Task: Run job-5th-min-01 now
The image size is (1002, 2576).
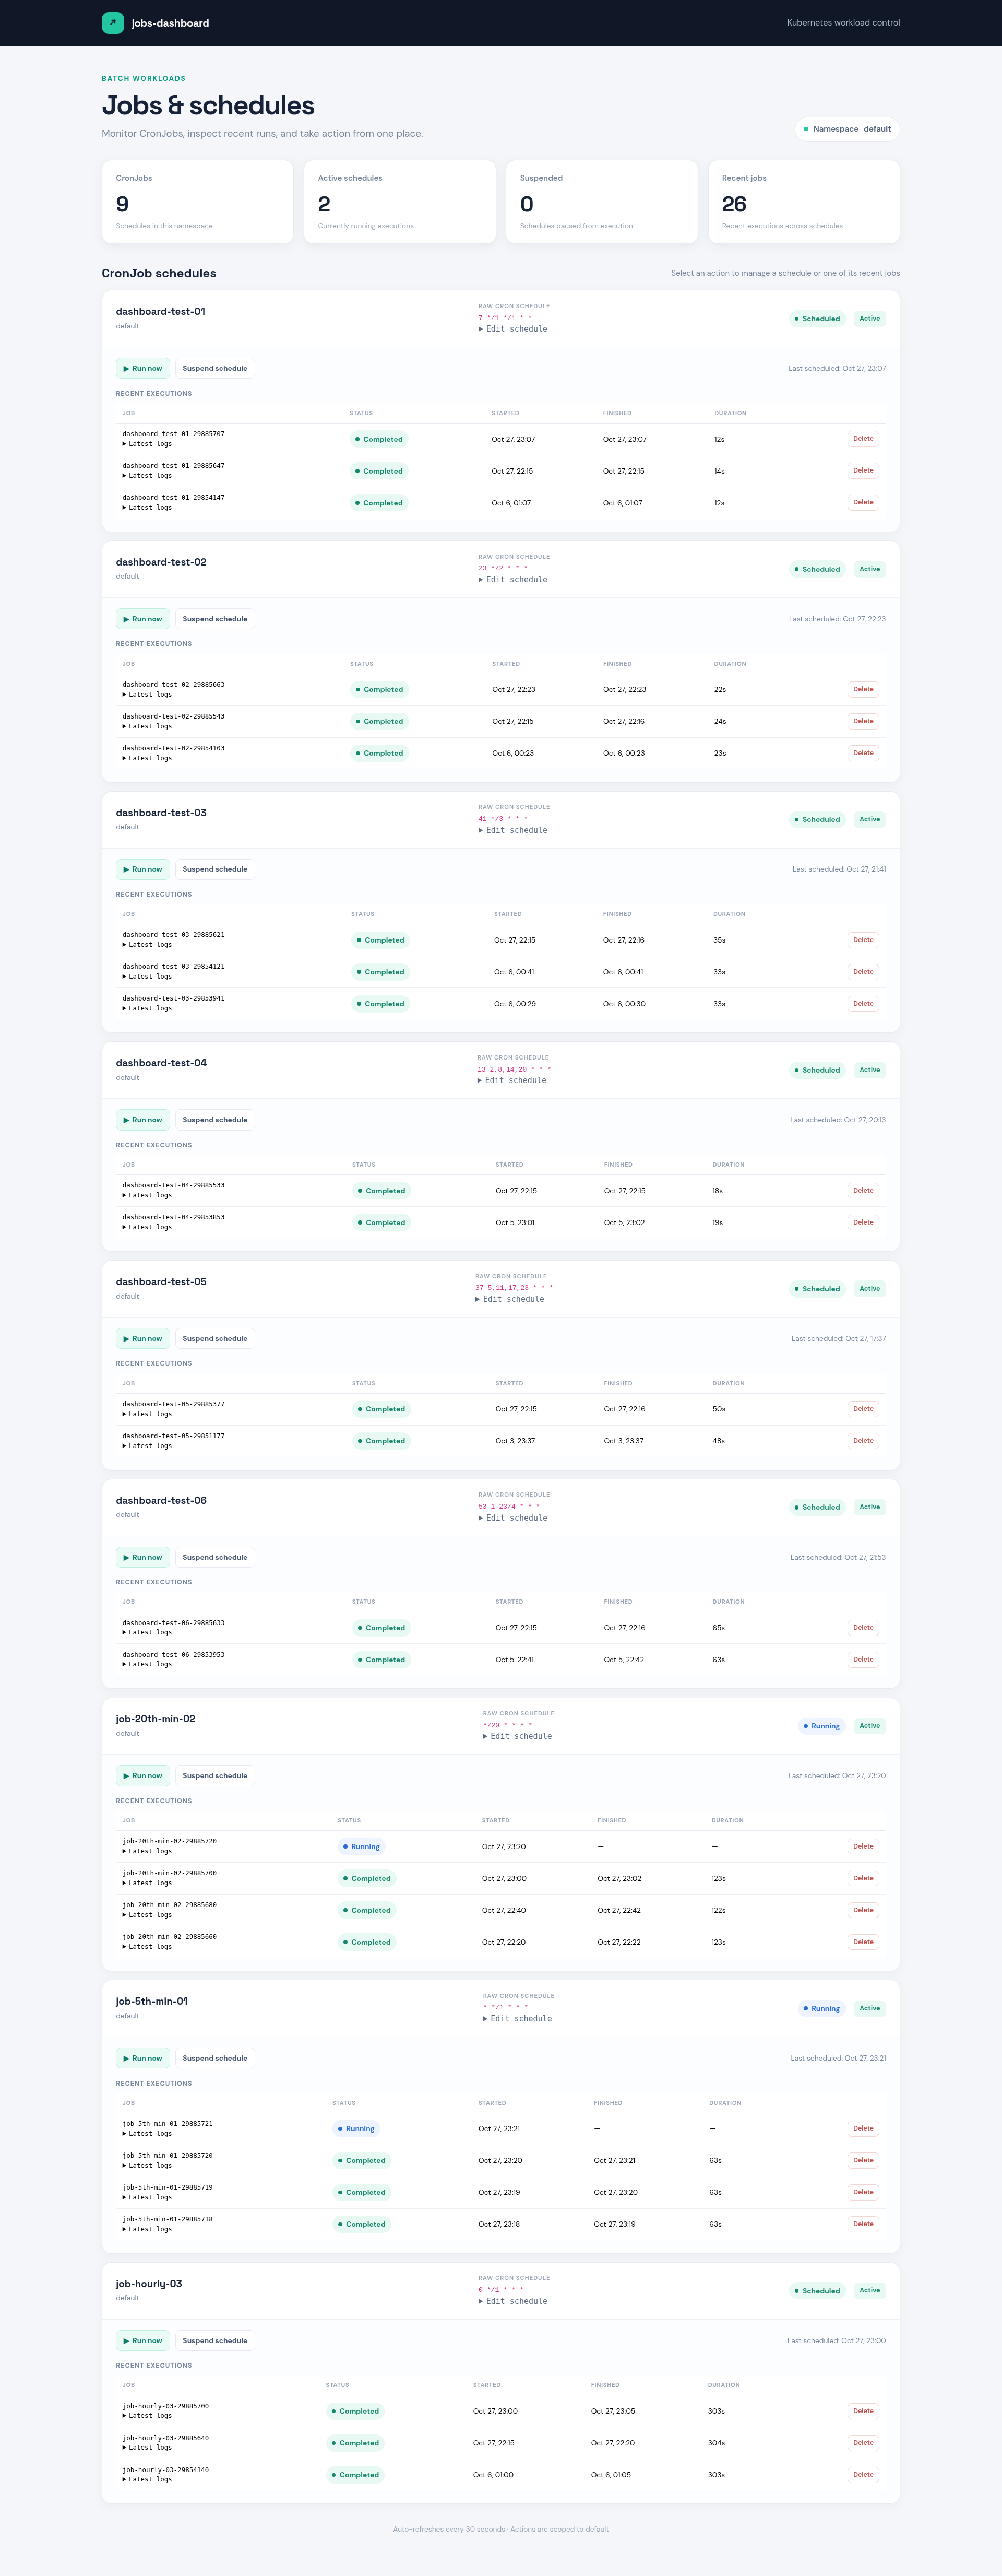Action: (x=143, y=2058)
